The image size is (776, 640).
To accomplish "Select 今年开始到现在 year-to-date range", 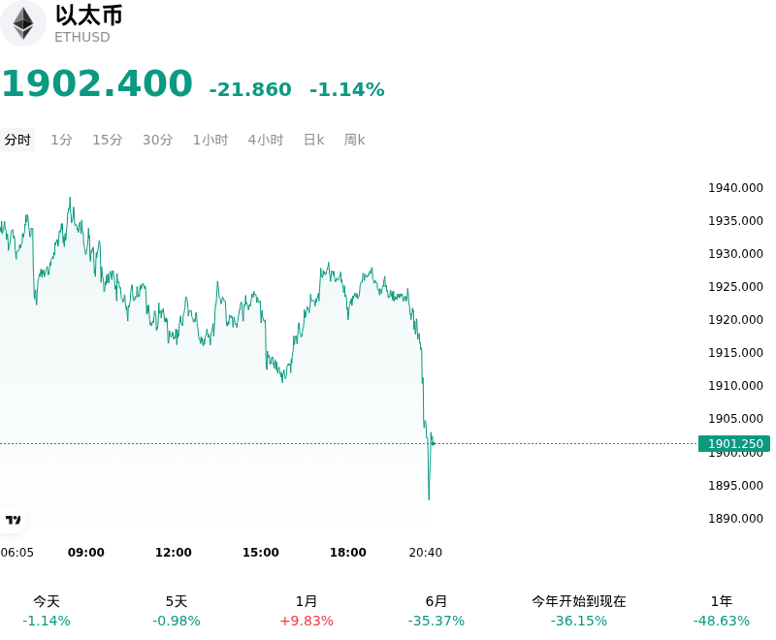I will point(579,611).
